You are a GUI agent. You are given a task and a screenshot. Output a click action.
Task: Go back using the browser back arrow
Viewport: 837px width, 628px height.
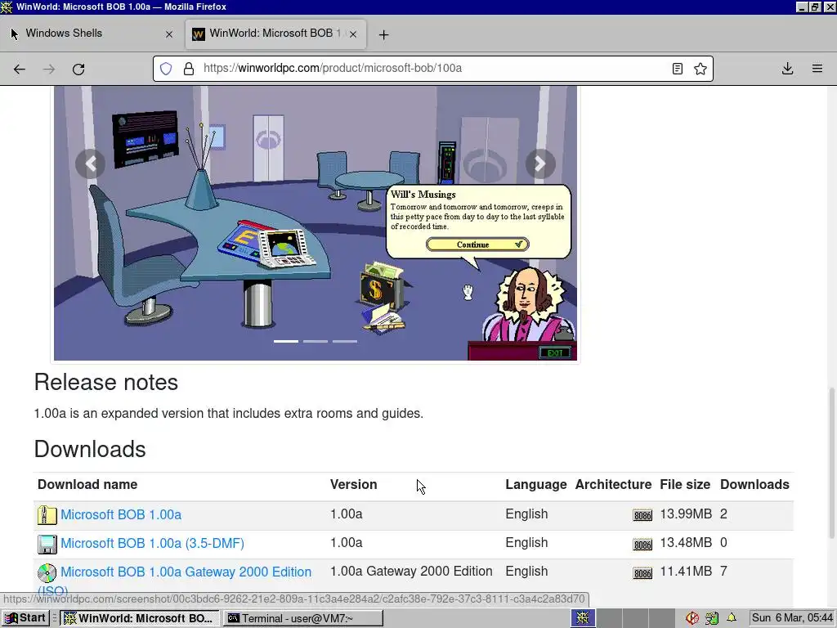20,69
